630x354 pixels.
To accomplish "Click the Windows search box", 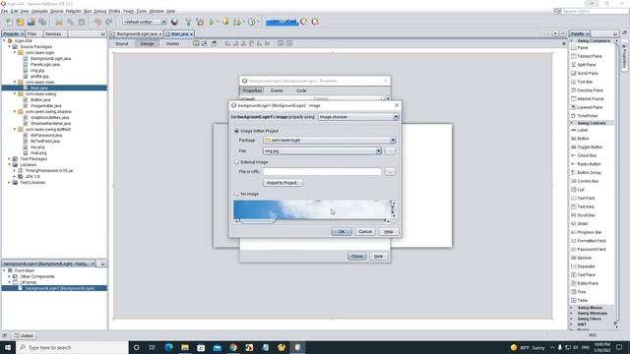I will pyautogui.click(x=72, y=347).
